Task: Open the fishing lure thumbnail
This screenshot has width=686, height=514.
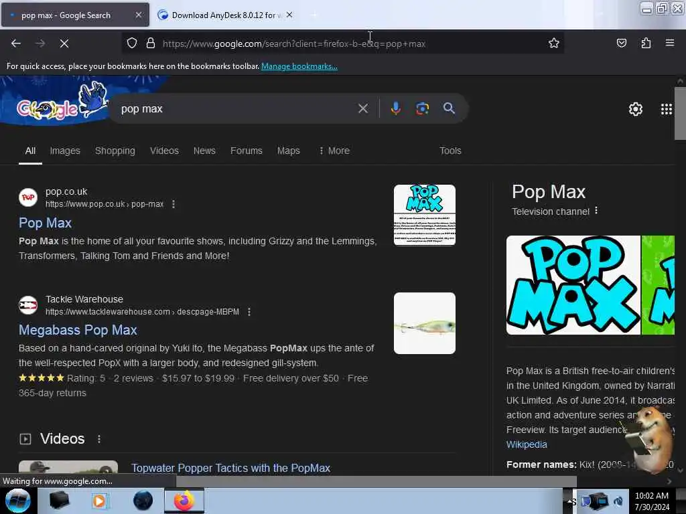Action: click(424, 323)
